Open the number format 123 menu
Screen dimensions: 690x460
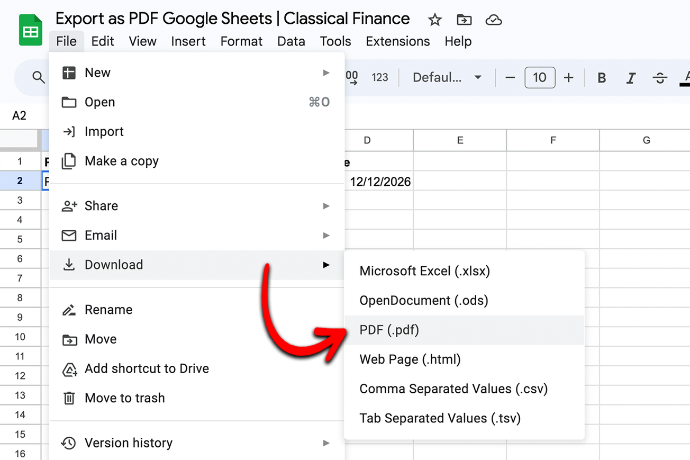pyautogui.click(x=380, y=77)
